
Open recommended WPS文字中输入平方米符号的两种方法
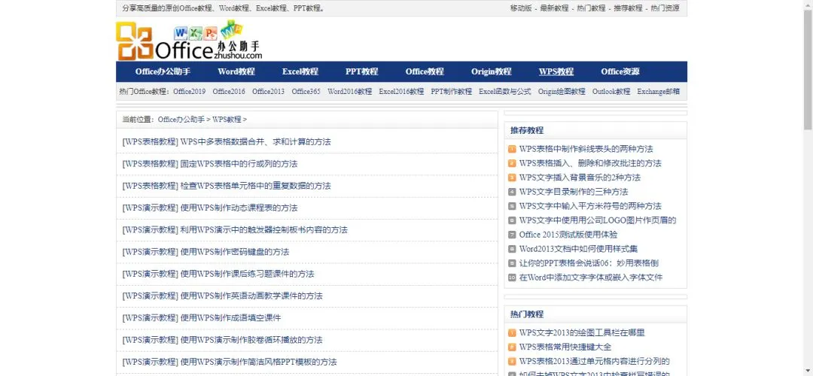coord(590,206)
